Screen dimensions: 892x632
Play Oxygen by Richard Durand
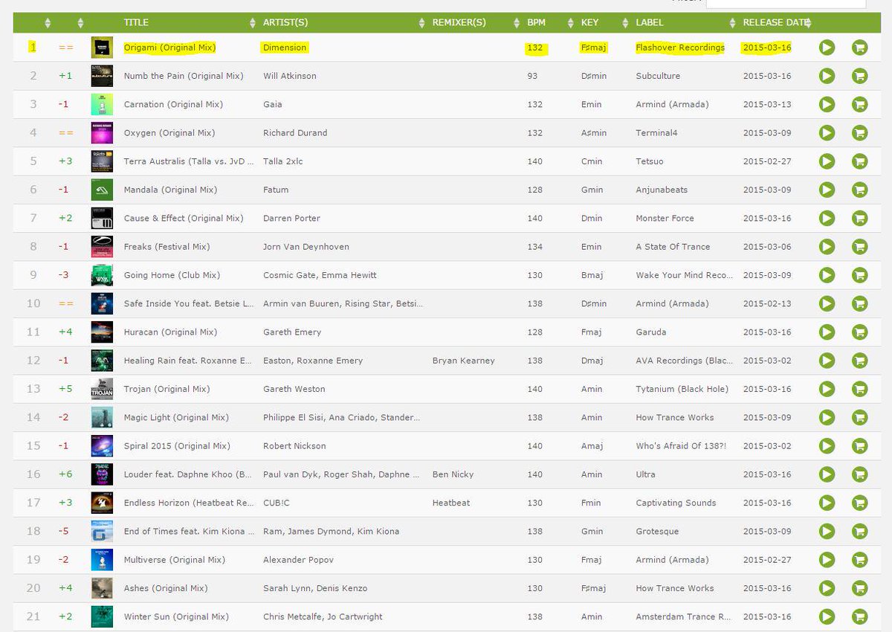click(x=827, y=133)
